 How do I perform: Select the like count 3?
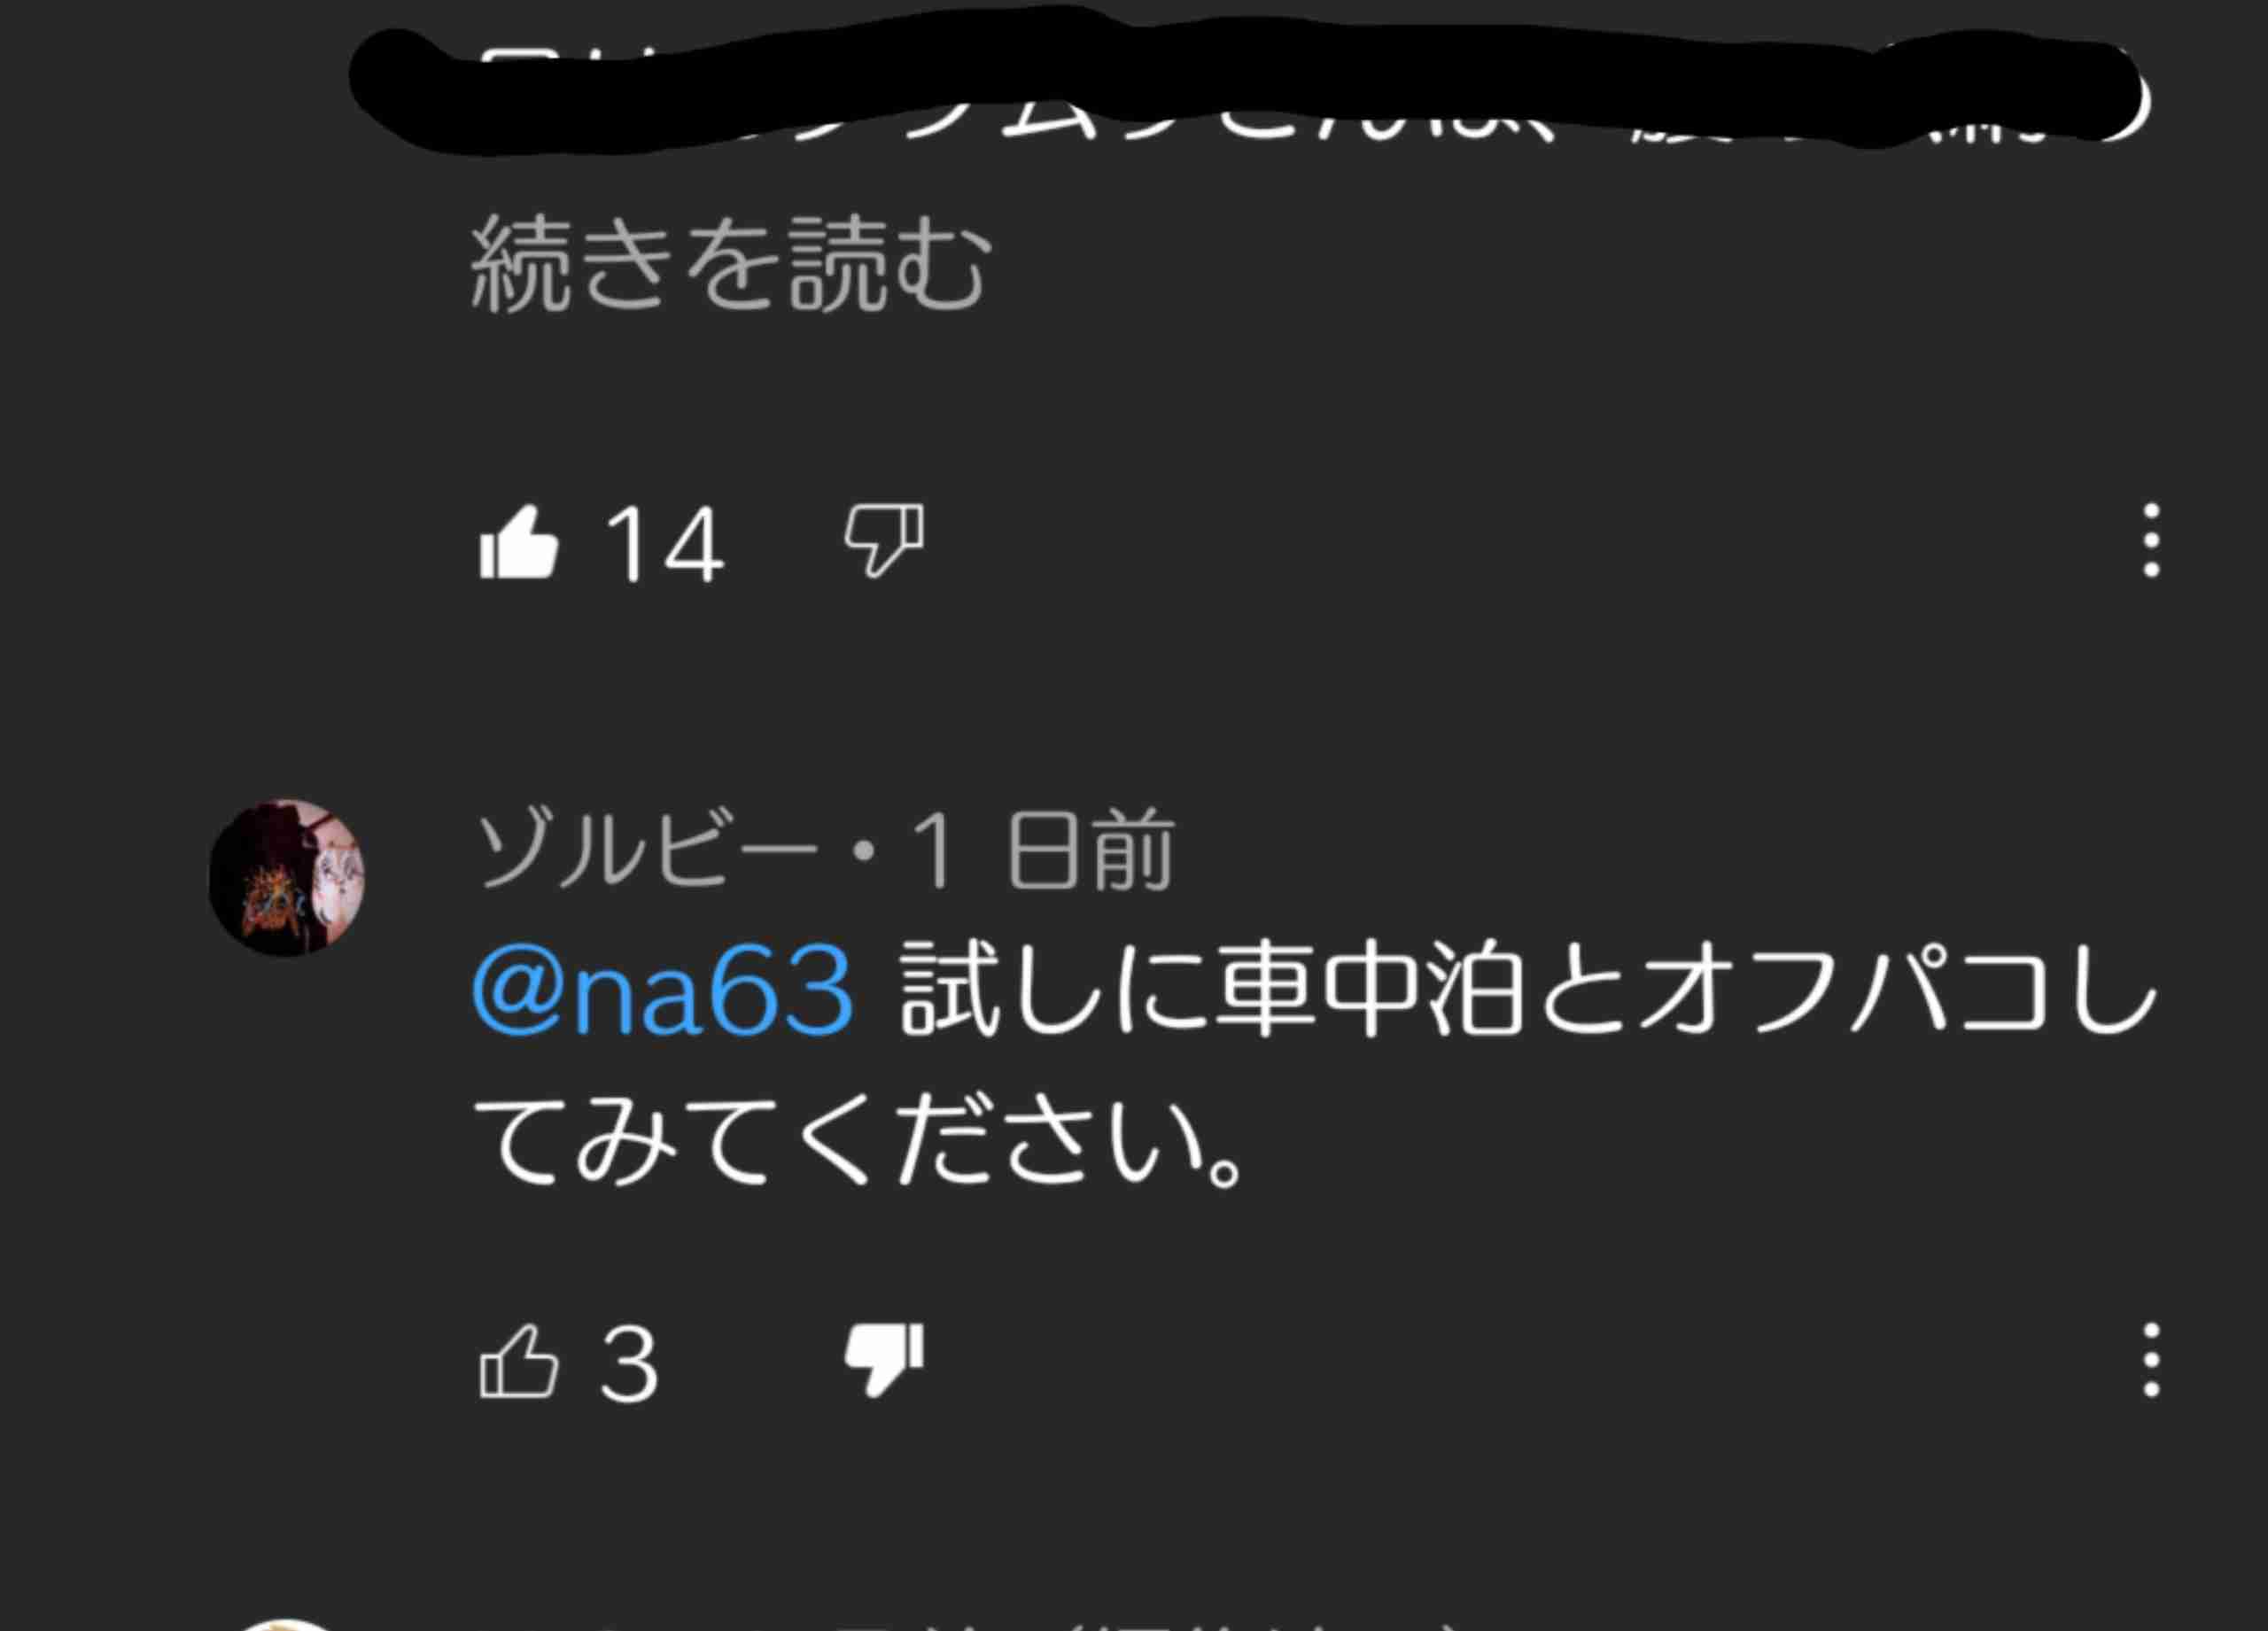click(x=629, y=1363)
